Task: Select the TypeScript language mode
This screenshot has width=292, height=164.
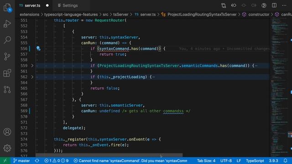Action: 255,161
